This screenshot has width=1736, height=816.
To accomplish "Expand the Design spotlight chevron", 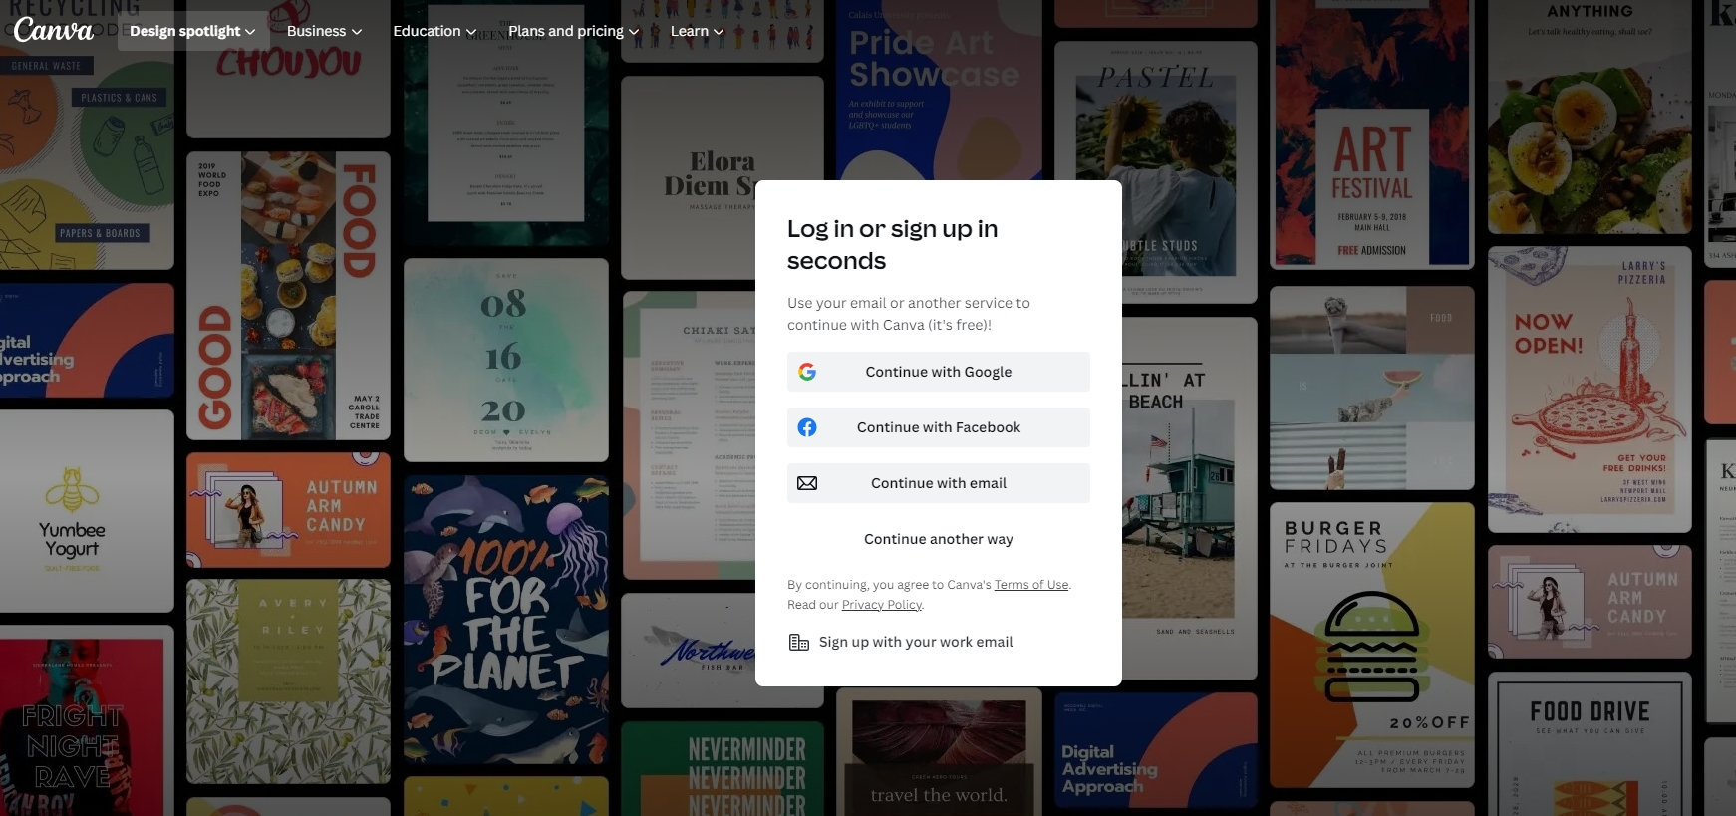I will tap(250, 32).
